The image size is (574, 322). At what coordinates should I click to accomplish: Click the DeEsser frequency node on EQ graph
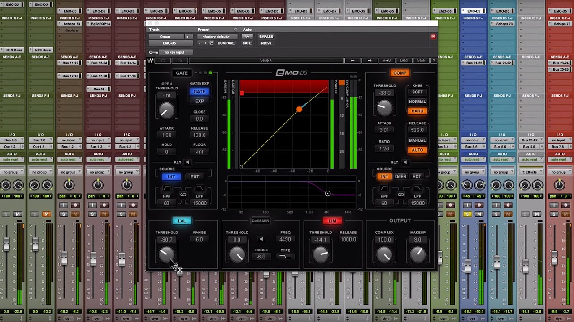tap(327, 194)
